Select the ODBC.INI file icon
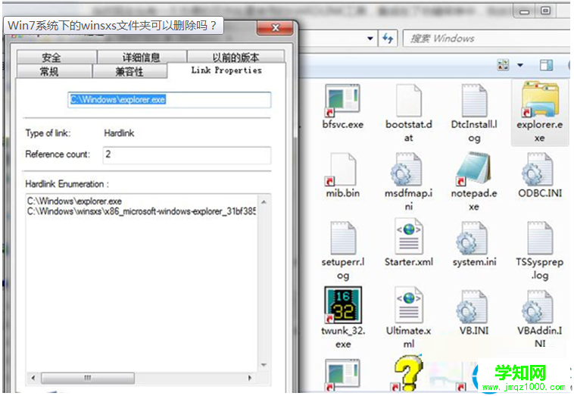 click(x=539, y=169)
